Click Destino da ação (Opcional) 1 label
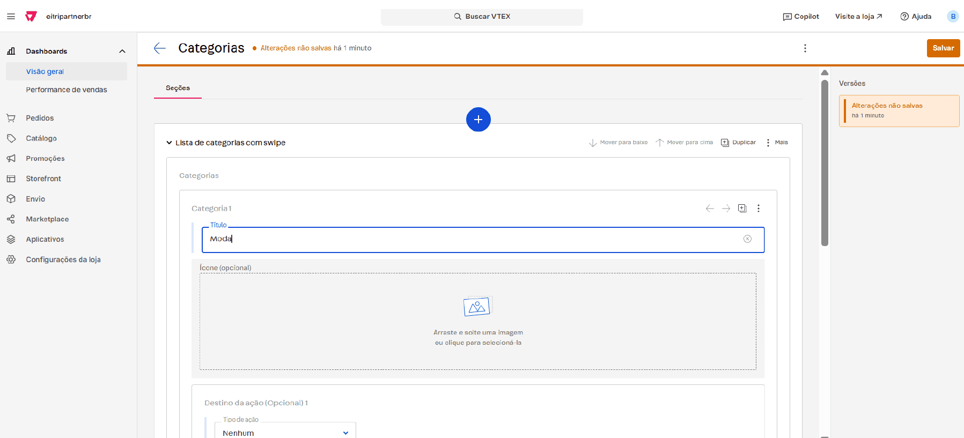Image resolution: width=964 pixels, height=438 pixels. [256, 403]
